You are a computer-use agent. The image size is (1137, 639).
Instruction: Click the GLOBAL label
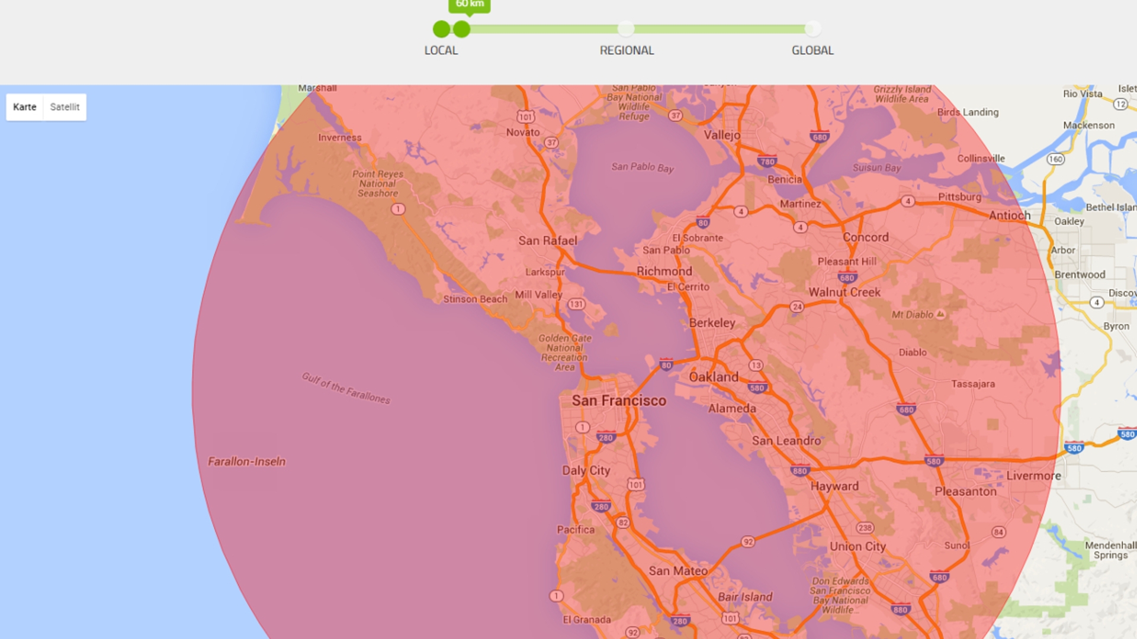(x=812, y=51)
